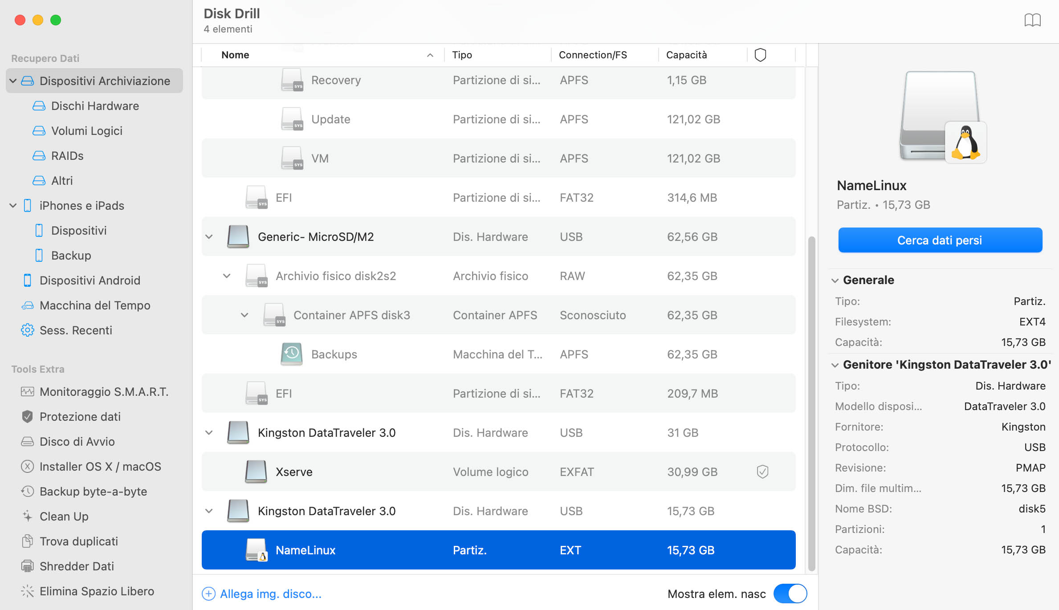The width and height of the screenshot is (1059, 610).
Task: Click the Trova duplicati icon
Action: (28, 541)
